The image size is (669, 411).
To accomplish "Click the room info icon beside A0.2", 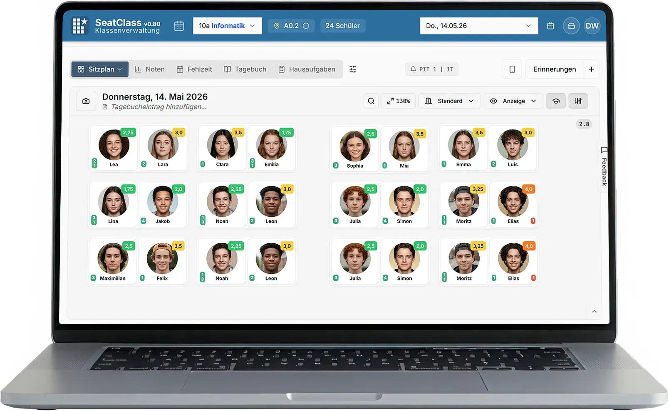I will pos(306,26).
